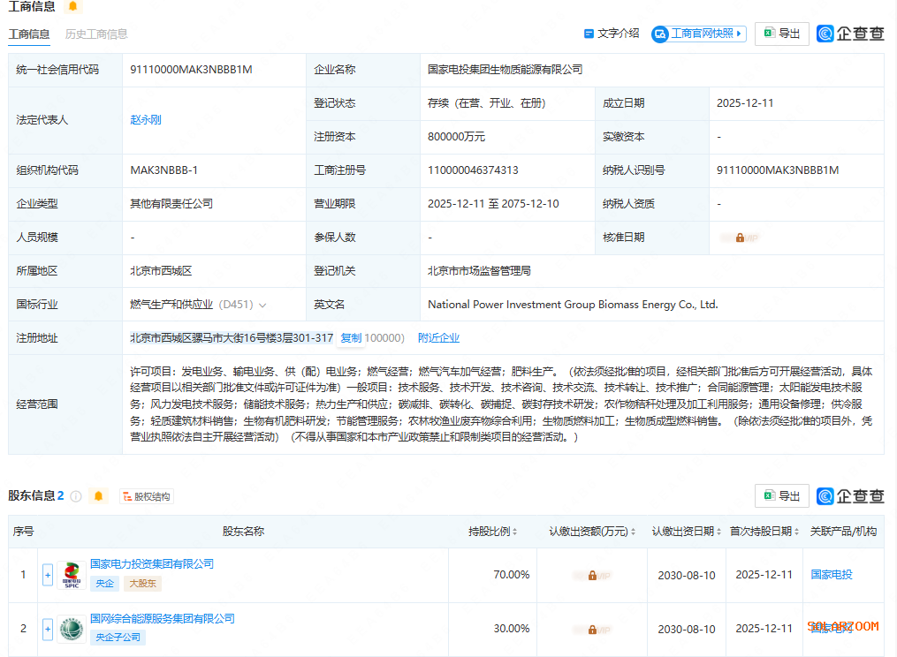Expand row for 国网综合能源服务集团有限公司
This screenshot has width=897, height=657.
[x=48, y=629]
